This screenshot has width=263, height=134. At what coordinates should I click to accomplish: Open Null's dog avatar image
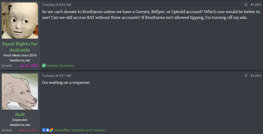coord(20,92)
